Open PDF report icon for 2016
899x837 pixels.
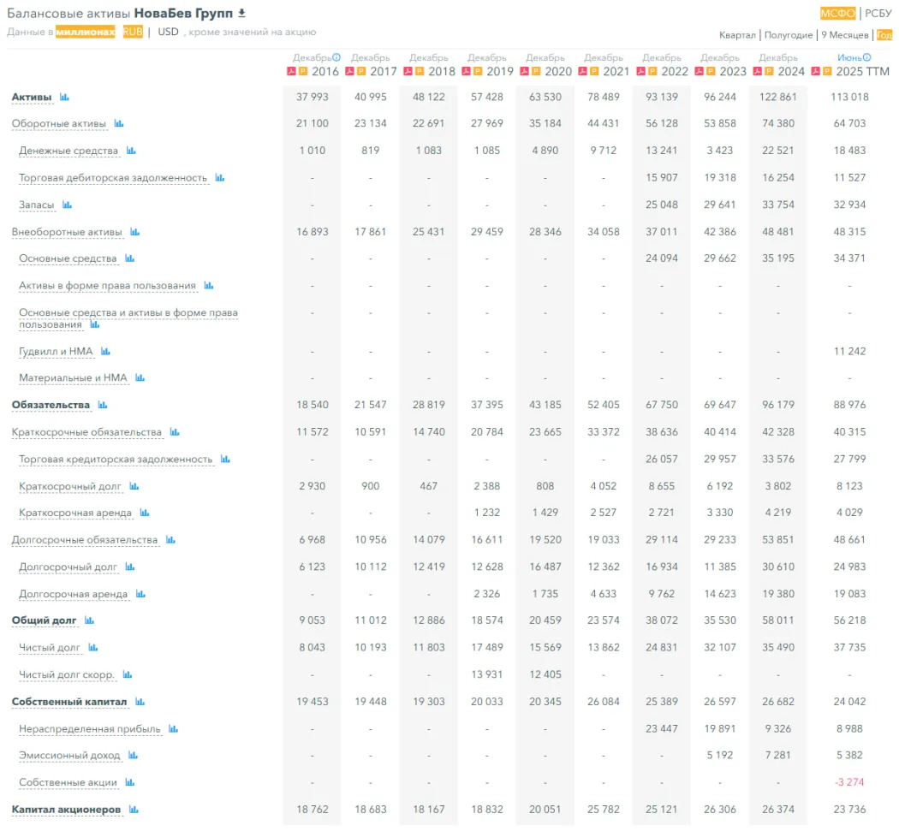pyautogui.click(x=290, y=72)
